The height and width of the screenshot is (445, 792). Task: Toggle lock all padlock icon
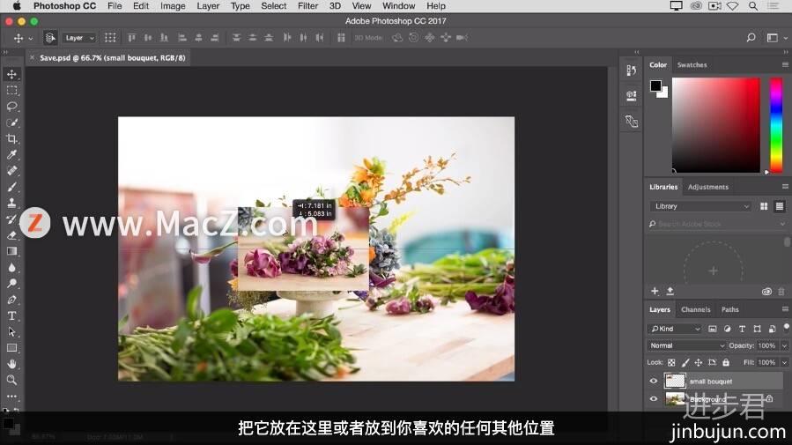point(726,363)
